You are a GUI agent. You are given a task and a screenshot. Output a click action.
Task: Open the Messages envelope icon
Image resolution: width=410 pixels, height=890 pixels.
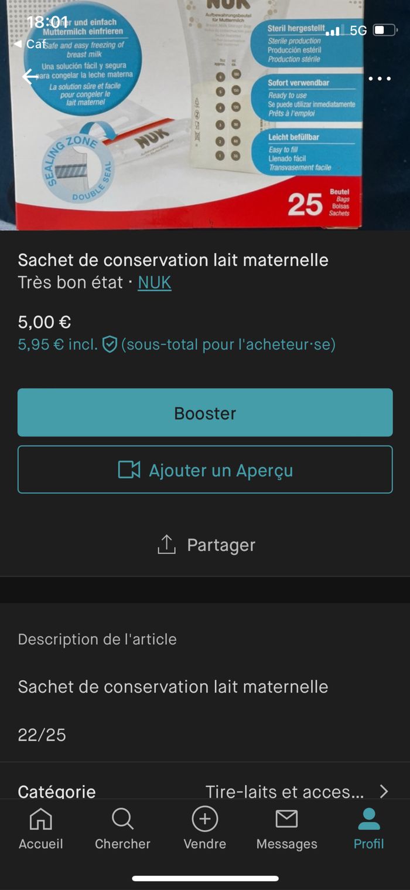(x=286, y=818)
